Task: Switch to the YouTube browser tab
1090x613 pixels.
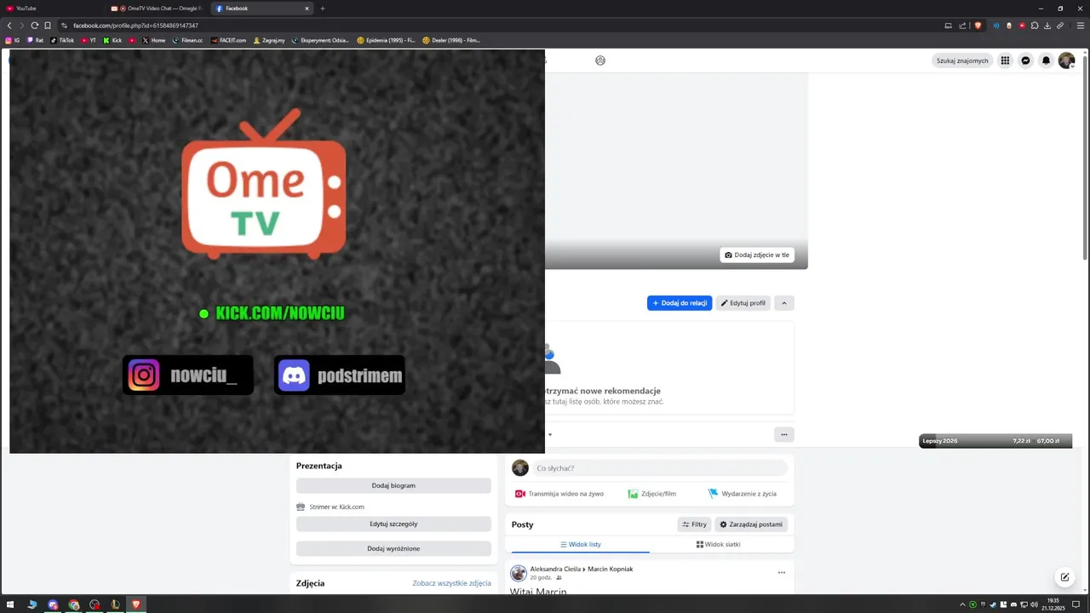Action: point(53,9)
